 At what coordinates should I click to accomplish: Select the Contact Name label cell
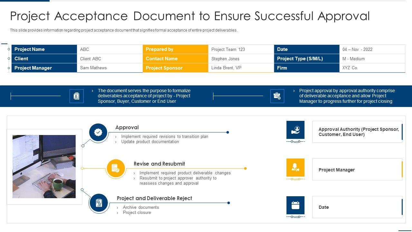tap(176, 59)
